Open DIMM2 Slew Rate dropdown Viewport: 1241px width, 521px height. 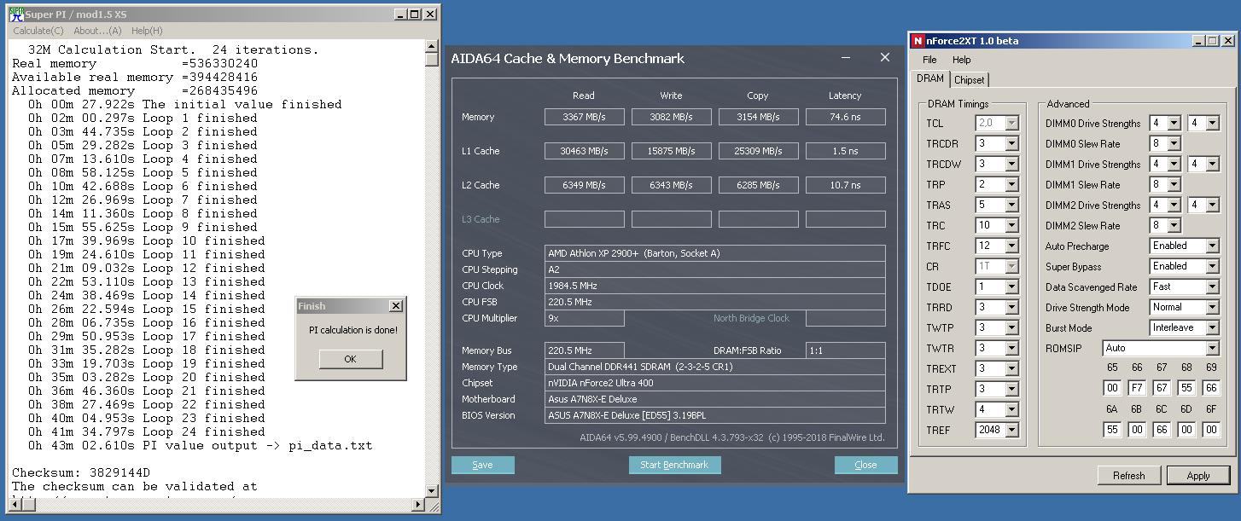(x=1174, y=225)
